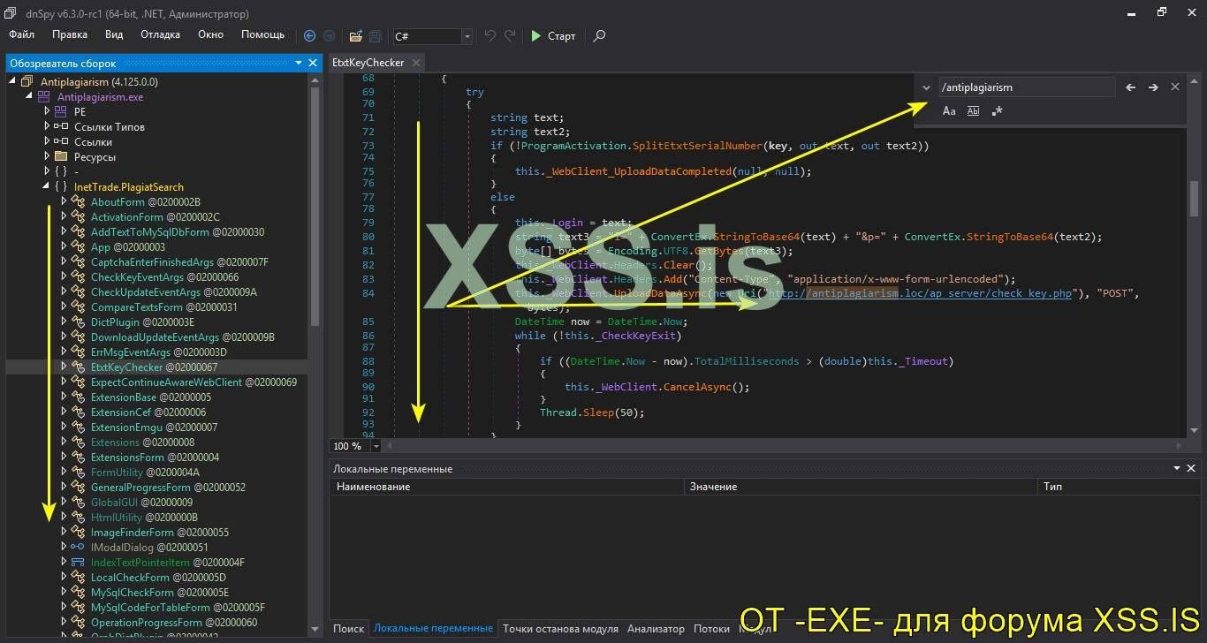This screenshot has height=643, width=1207.
Task: Close the find bar in code editor
Action: tap(1175, 87)
